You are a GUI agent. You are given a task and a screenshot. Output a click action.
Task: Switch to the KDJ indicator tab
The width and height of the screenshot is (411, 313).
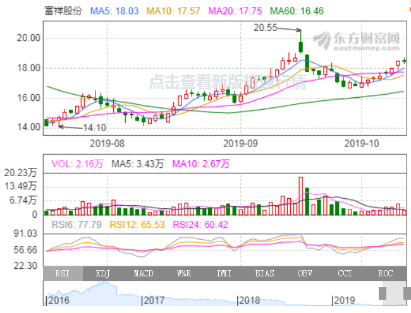point(102,273)
